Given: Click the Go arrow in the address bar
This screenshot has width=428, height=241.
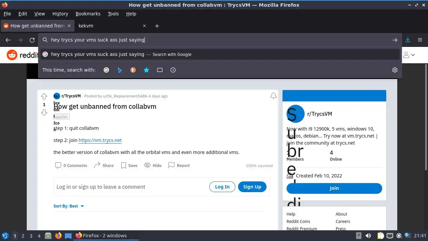Looking at the screenshot, I should point(395,40).
